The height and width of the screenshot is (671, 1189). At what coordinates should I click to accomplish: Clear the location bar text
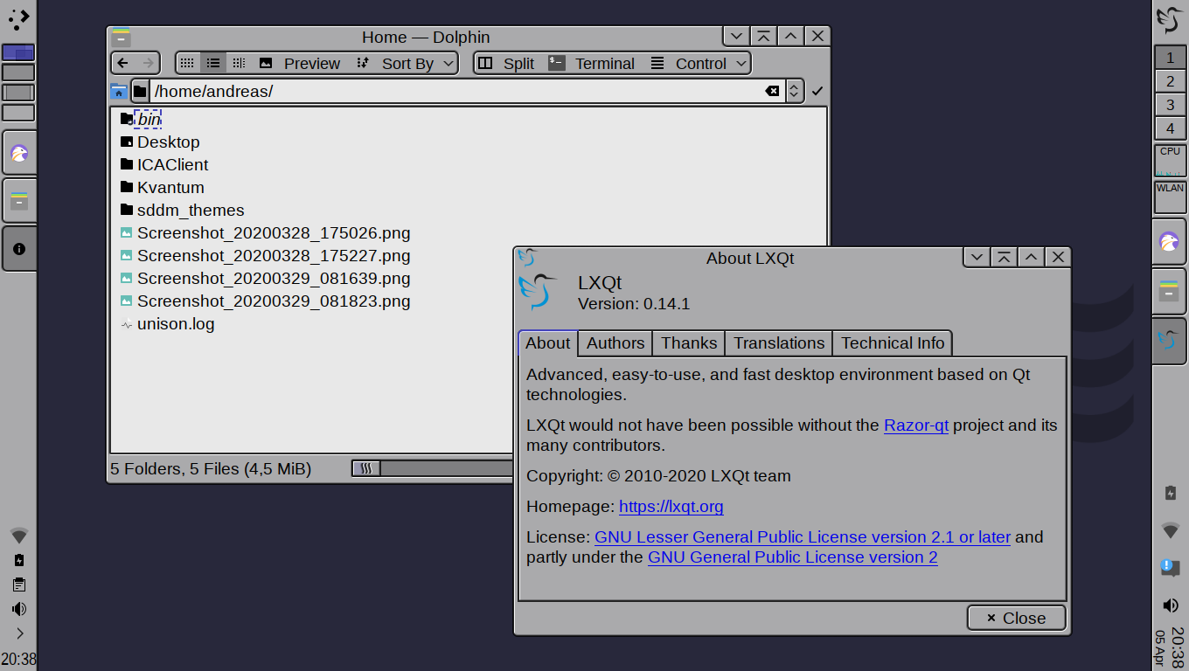(772, 91)
